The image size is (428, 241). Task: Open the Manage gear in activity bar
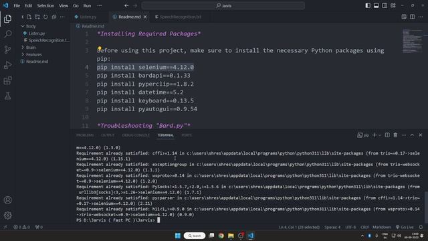[7, 216]
